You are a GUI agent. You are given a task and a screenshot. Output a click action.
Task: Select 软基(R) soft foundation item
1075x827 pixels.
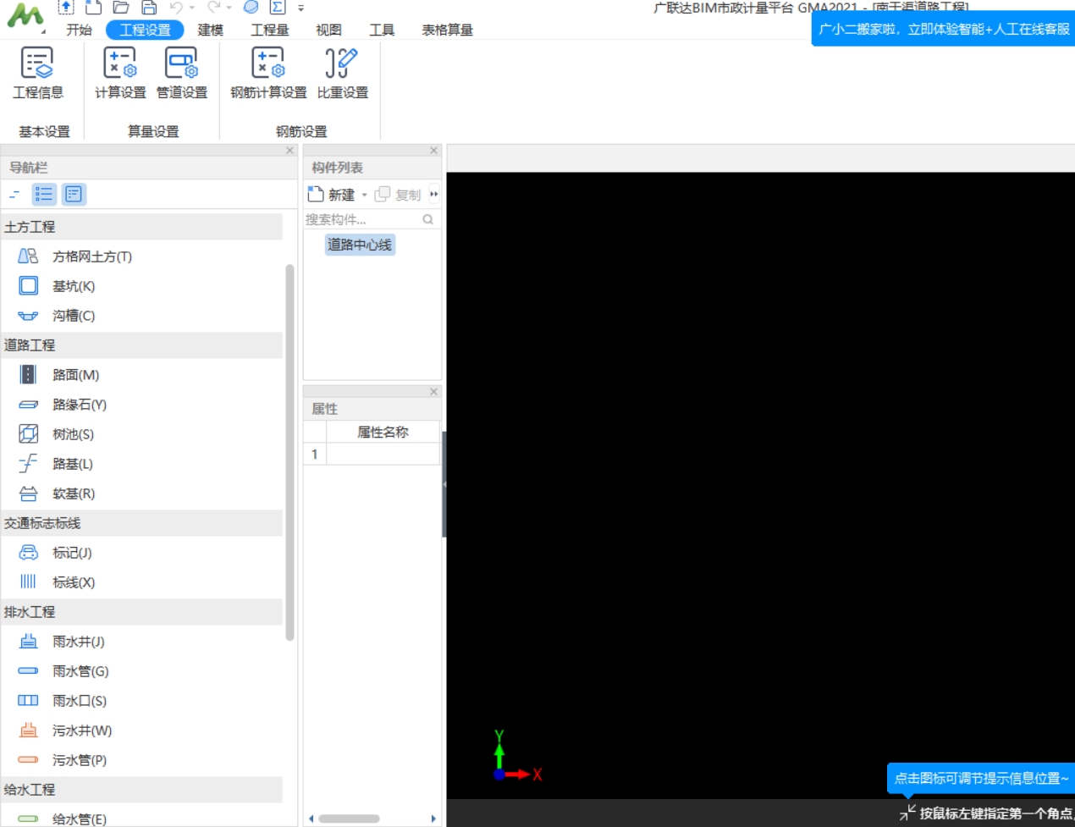57,493
